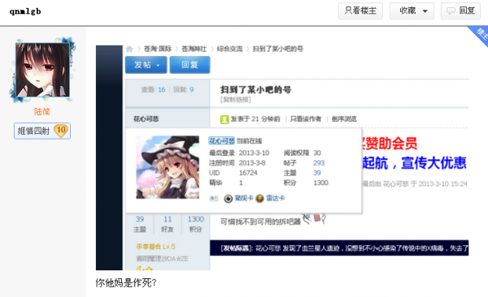Click the post heading qnmlgb

pos(25,11)
